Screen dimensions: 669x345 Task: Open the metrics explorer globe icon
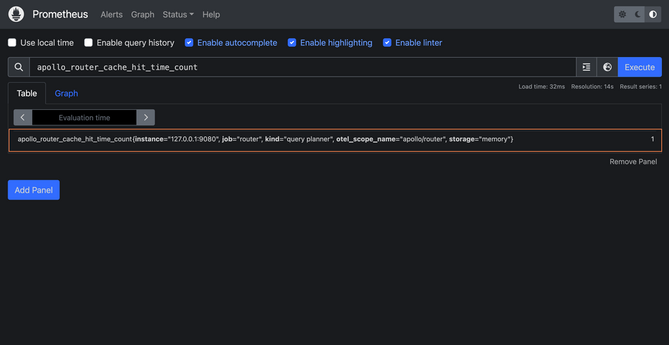pos(608,67)
